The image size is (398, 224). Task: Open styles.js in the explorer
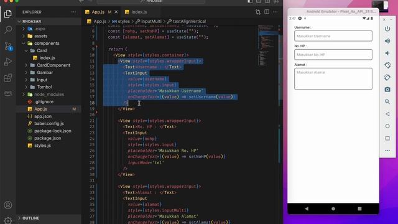[42, 146]
